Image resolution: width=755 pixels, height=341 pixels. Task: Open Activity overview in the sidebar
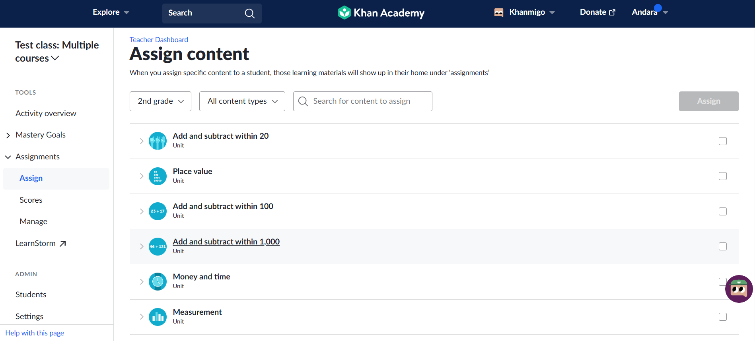tap(46, 113)
